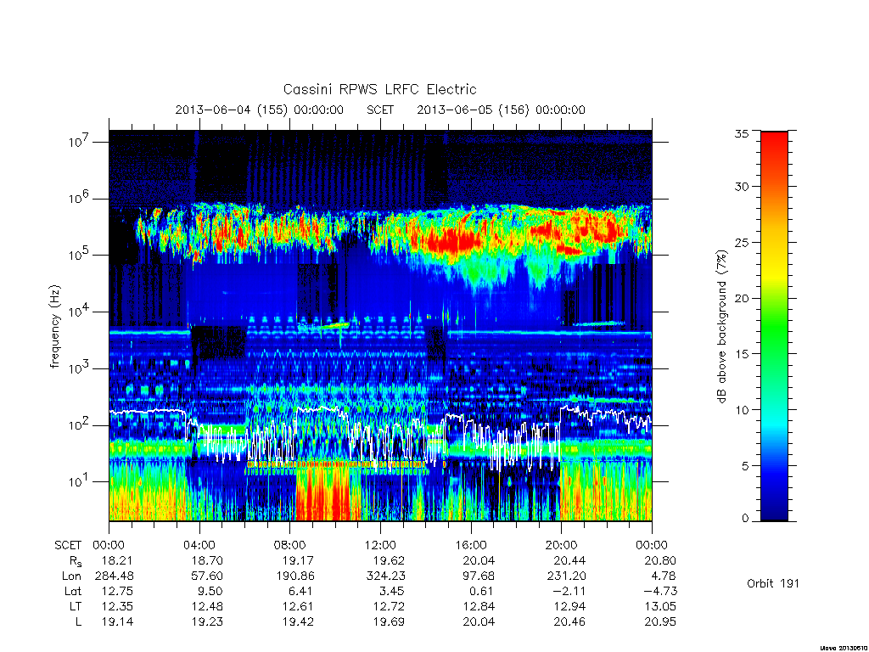The height and width of the screenshot is (652, 869).
Task: Click the 08:00 time tick label
Action: [x=290, y=545]
